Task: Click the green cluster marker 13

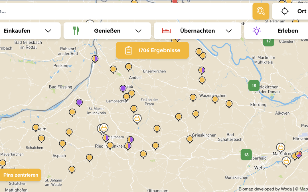Action: [246, 155]
